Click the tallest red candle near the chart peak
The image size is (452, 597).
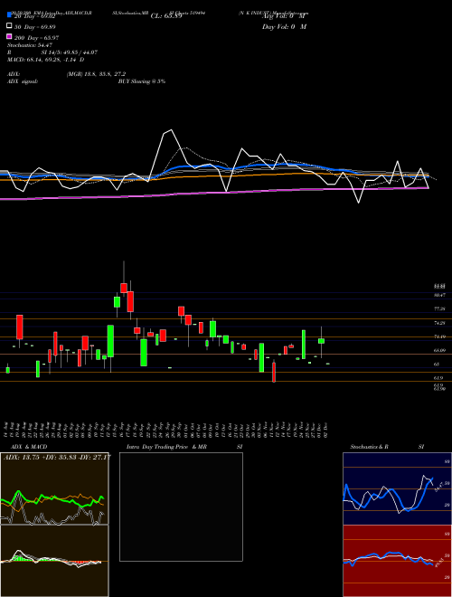click(x=130, y=301)
